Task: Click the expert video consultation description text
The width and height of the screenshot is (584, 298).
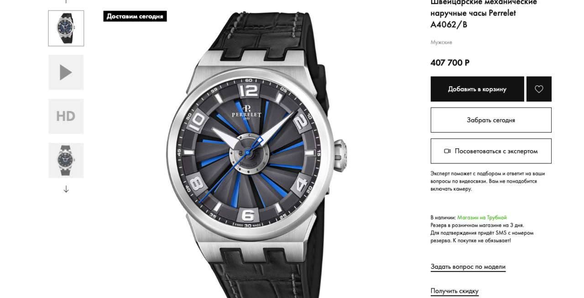Action: point(488,181)
